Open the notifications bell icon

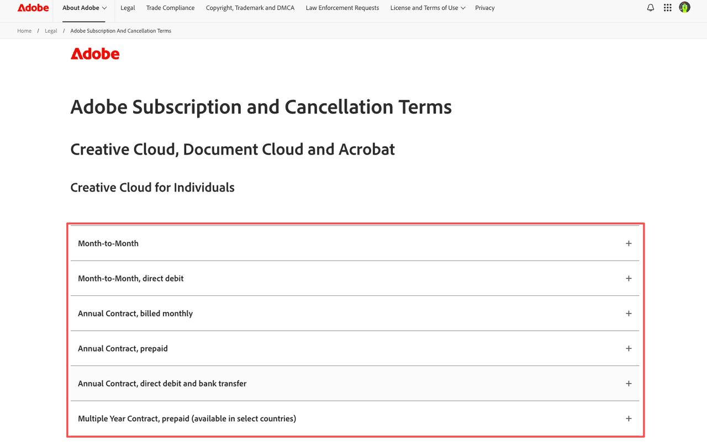pyautogui.click(x=650, y=7)
